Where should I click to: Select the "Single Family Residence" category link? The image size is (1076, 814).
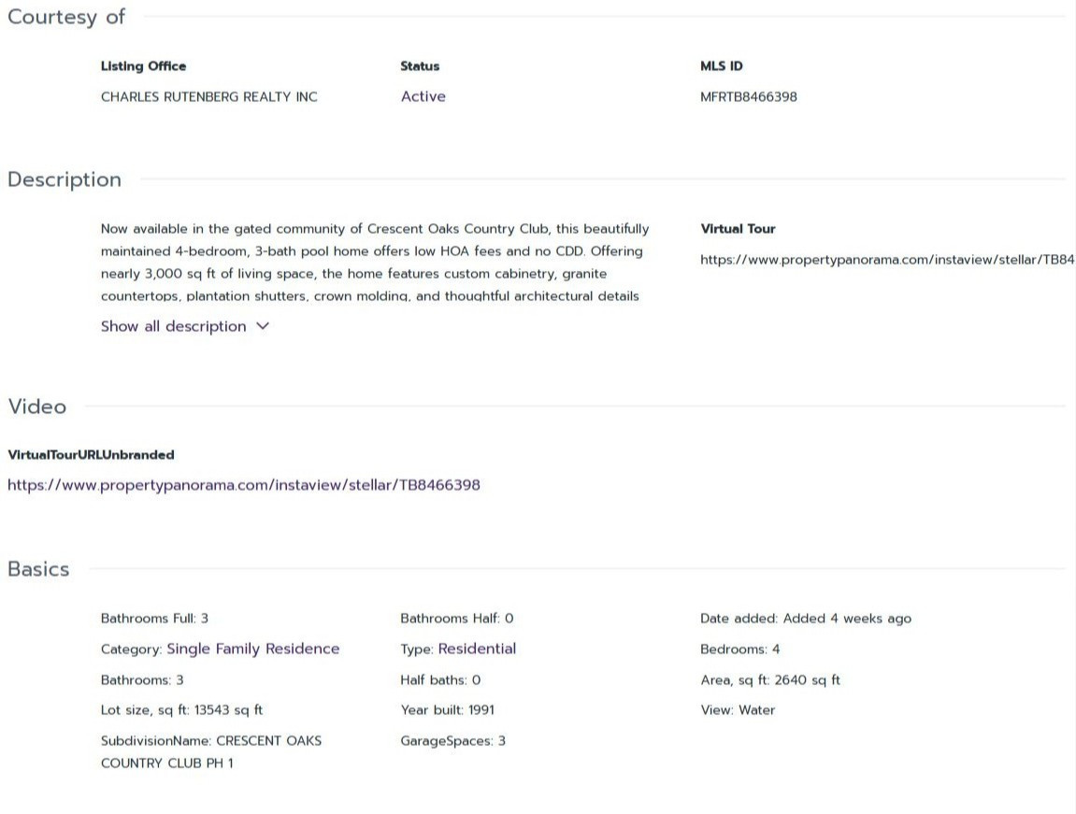tap(252, 649)
